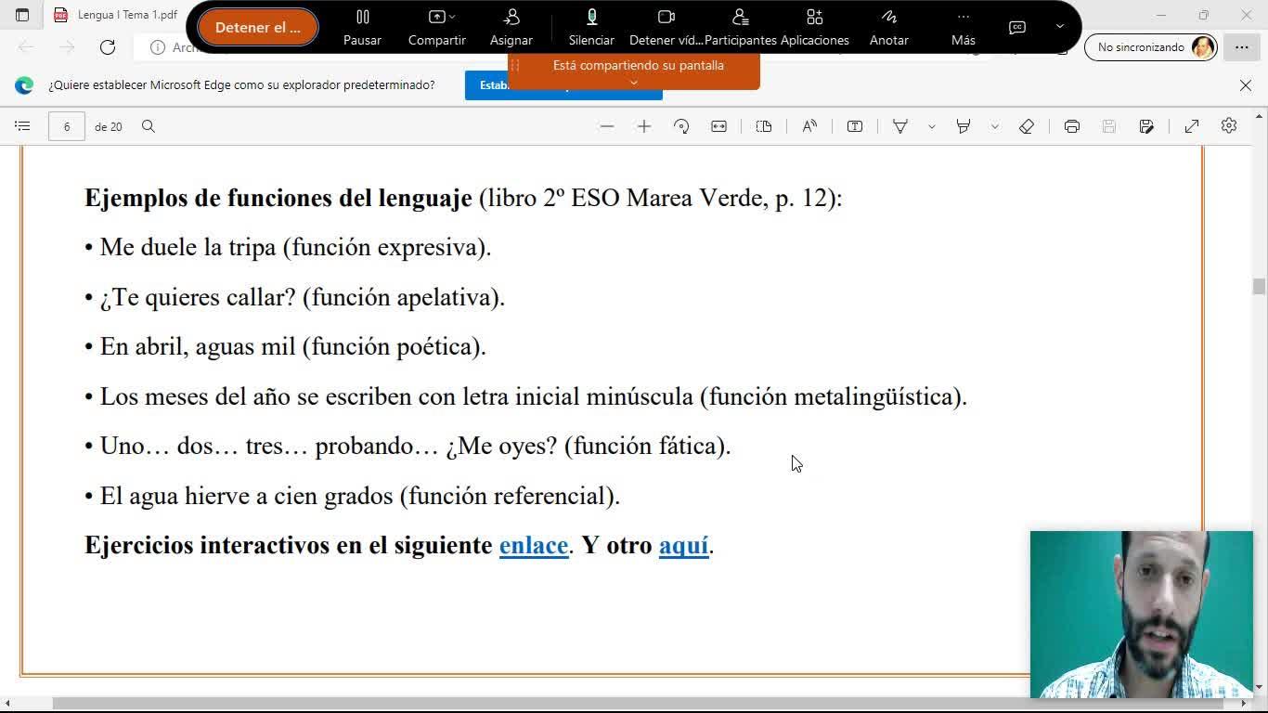
Task: Open the Aplicaciones menu
Action: (x=815, y=27)
